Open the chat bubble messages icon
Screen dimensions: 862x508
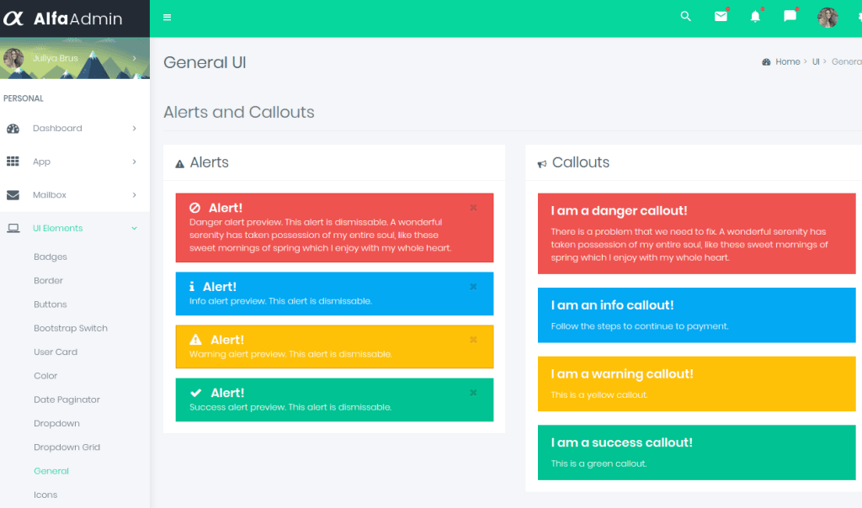click(790, 16)
